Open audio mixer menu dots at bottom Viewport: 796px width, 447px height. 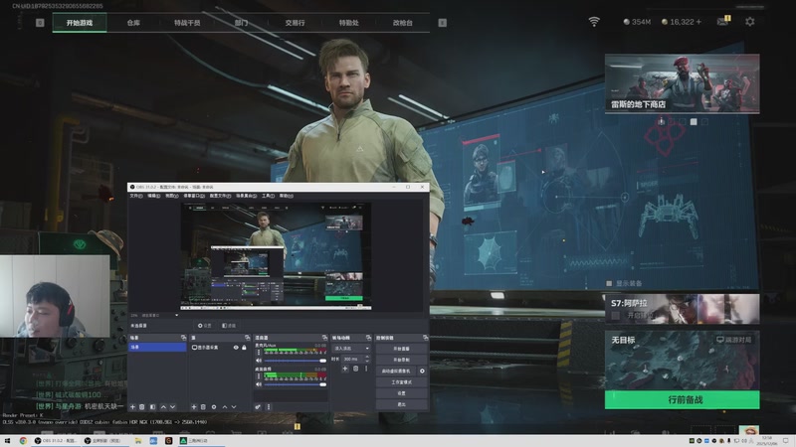coord(269,407)
